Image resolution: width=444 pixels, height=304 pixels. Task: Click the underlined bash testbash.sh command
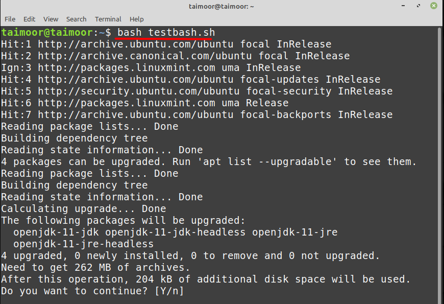click(x=166, y=33)
